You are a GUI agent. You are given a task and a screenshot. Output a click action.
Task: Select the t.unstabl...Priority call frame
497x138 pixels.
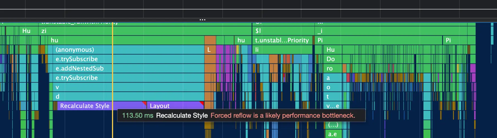[x=282, y=40]
